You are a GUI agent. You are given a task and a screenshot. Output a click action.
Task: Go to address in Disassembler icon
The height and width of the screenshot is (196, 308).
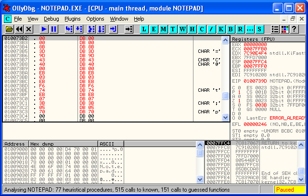coord(129,29)
